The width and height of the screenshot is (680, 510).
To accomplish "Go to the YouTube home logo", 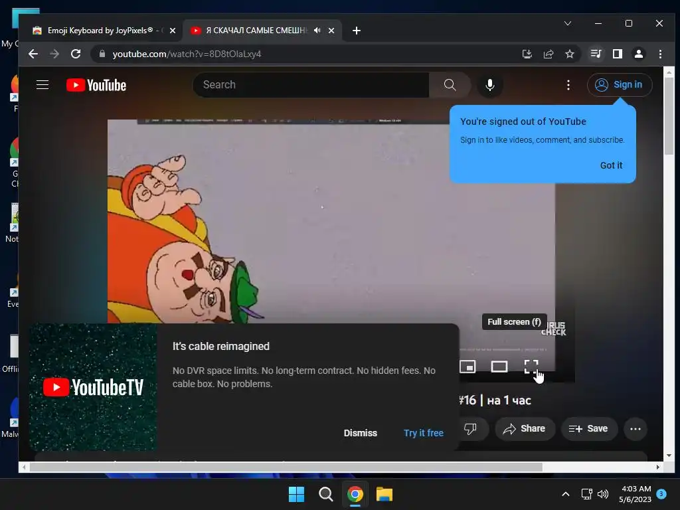I will (x=96, y=85).
